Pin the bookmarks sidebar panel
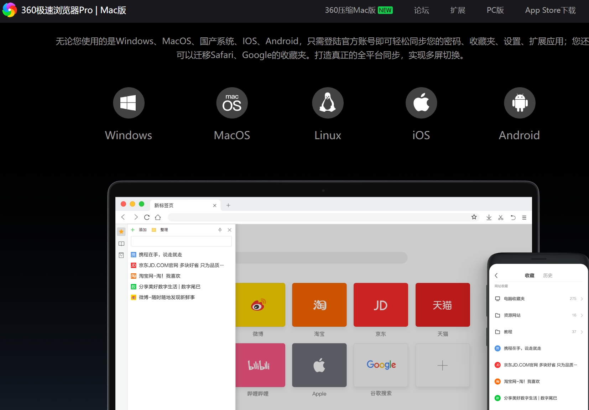This screenshot has width=589, height=410. 220,230
